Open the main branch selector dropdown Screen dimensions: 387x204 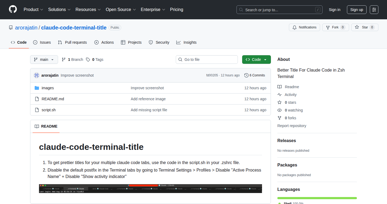click(44, 60)
